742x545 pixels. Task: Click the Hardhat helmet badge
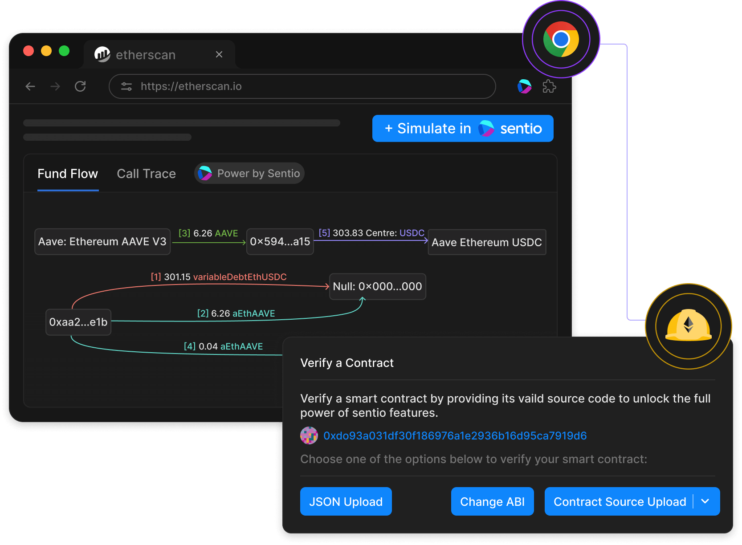point(689,326)
